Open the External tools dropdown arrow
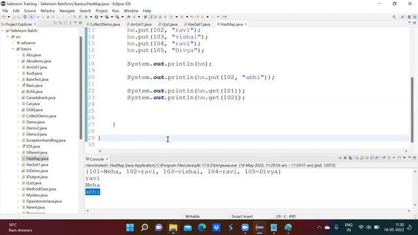 [122, 17]
